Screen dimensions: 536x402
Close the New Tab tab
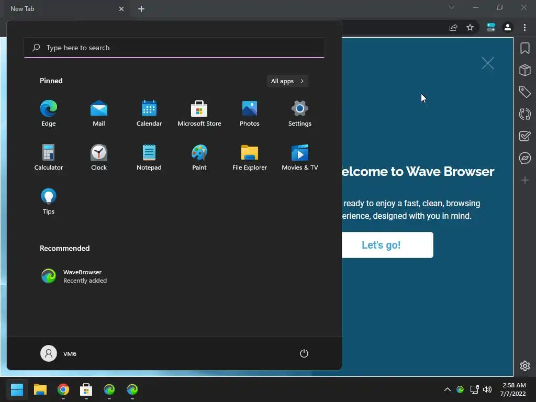point(121,9)
